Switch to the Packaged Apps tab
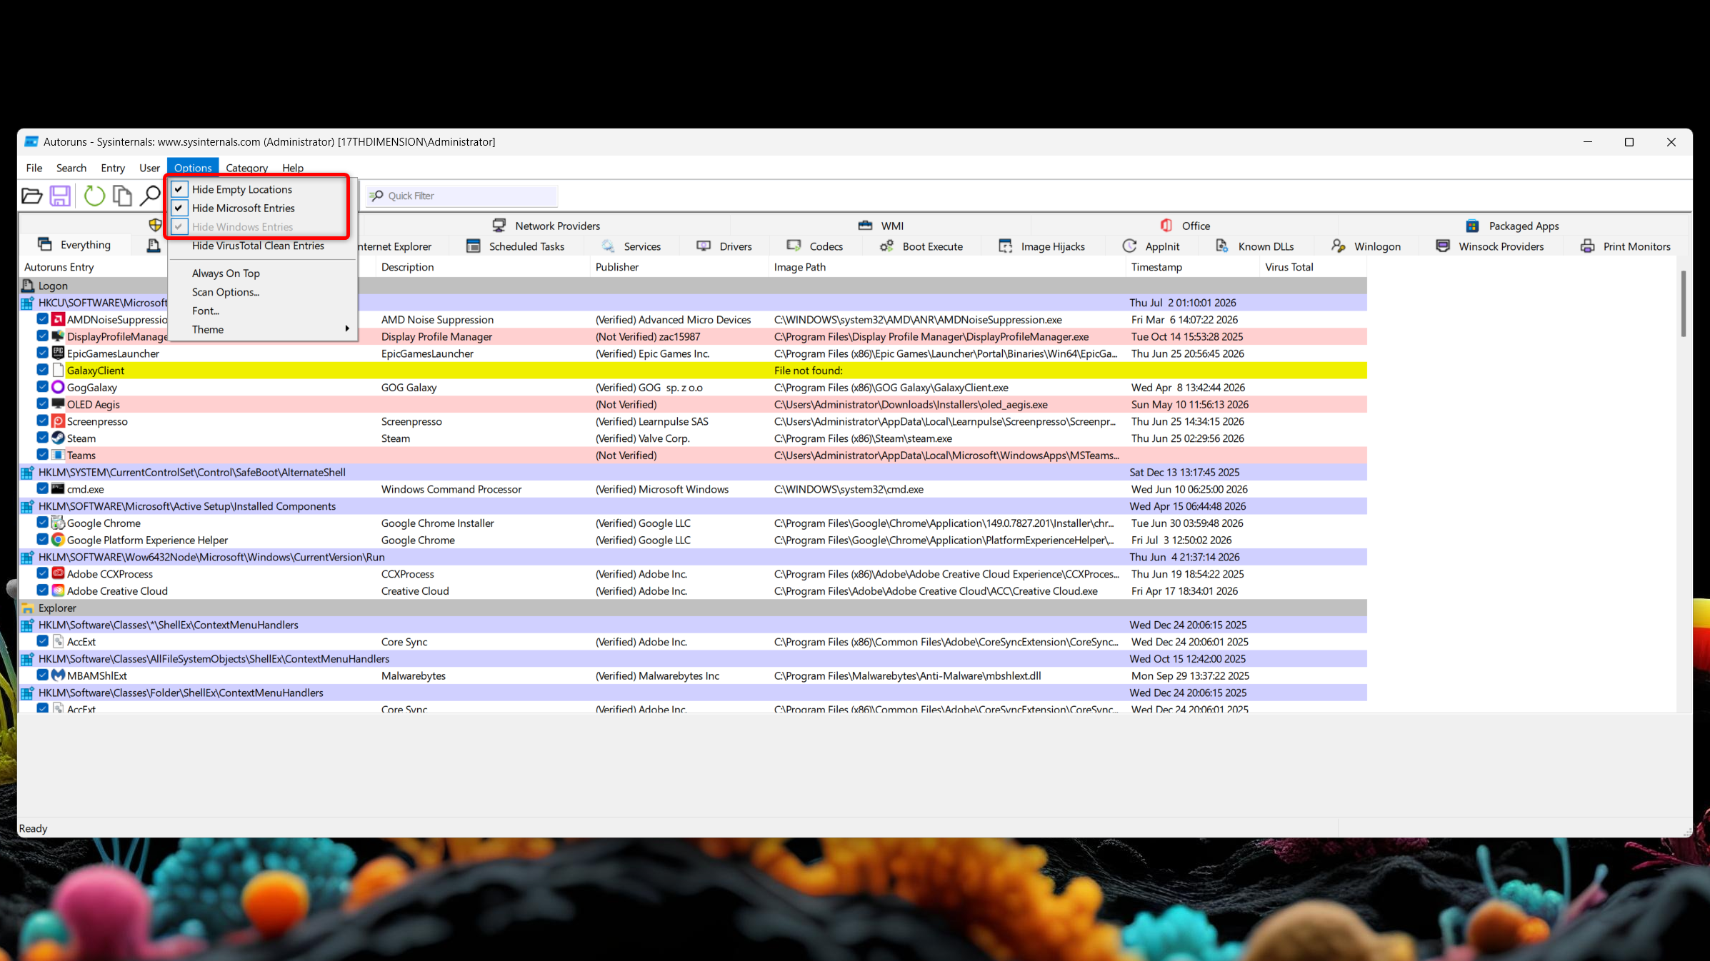 tap(1512, 226)
